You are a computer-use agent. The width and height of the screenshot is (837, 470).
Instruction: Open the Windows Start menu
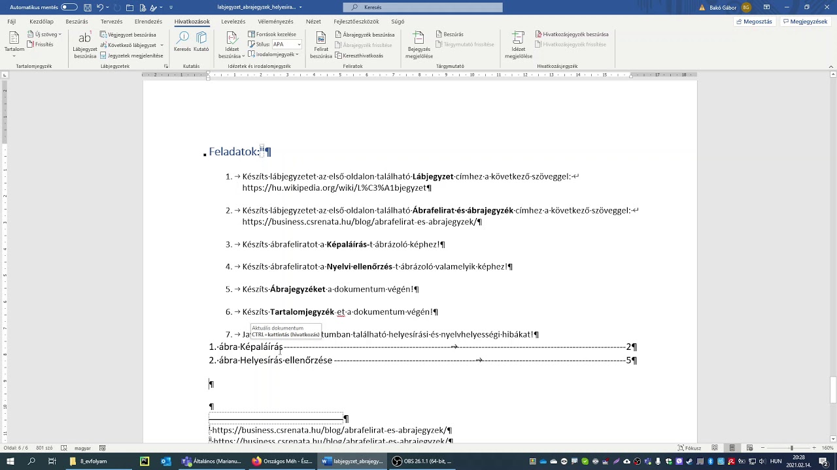point(10,461)
